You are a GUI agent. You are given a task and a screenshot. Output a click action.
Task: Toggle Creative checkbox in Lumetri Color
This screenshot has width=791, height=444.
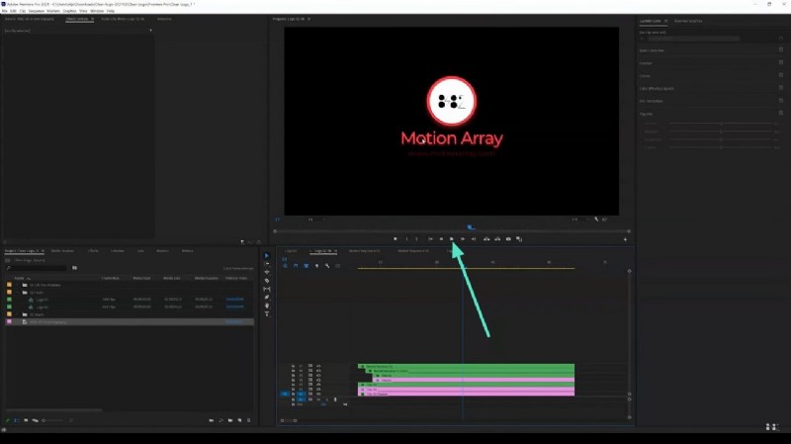pyautogui.click(x=781, y=62)
